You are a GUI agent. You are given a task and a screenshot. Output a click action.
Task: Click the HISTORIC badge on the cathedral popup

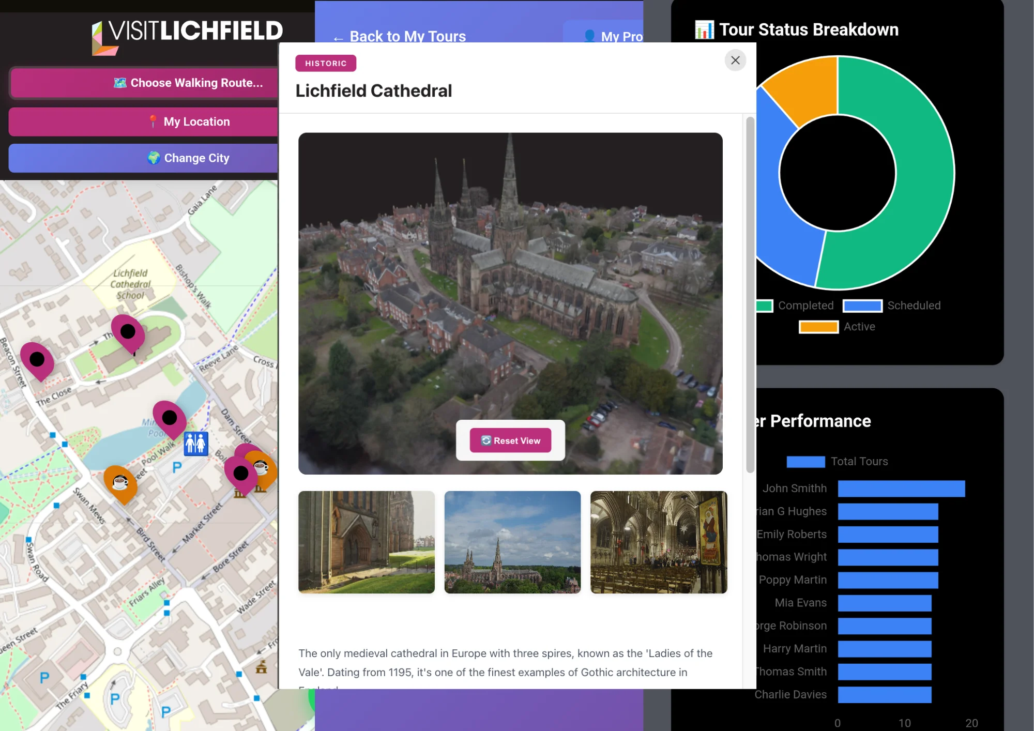[326, 63]
